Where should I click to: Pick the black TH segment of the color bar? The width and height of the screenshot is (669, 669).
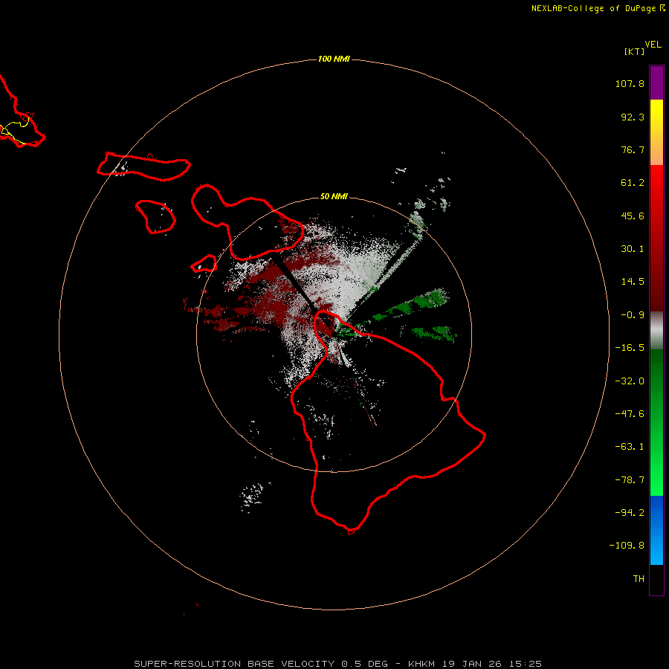[656, 579]
